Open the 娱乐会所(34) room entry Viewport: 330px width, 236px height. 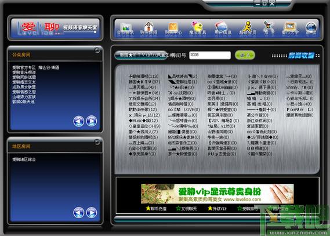(144, 98)
